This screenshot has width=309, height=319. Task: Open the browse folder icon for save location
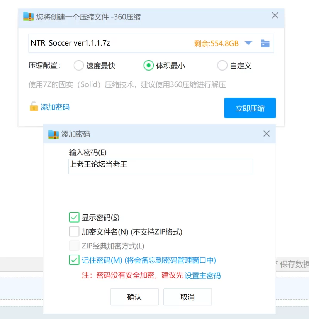click(x=265, y=43)
